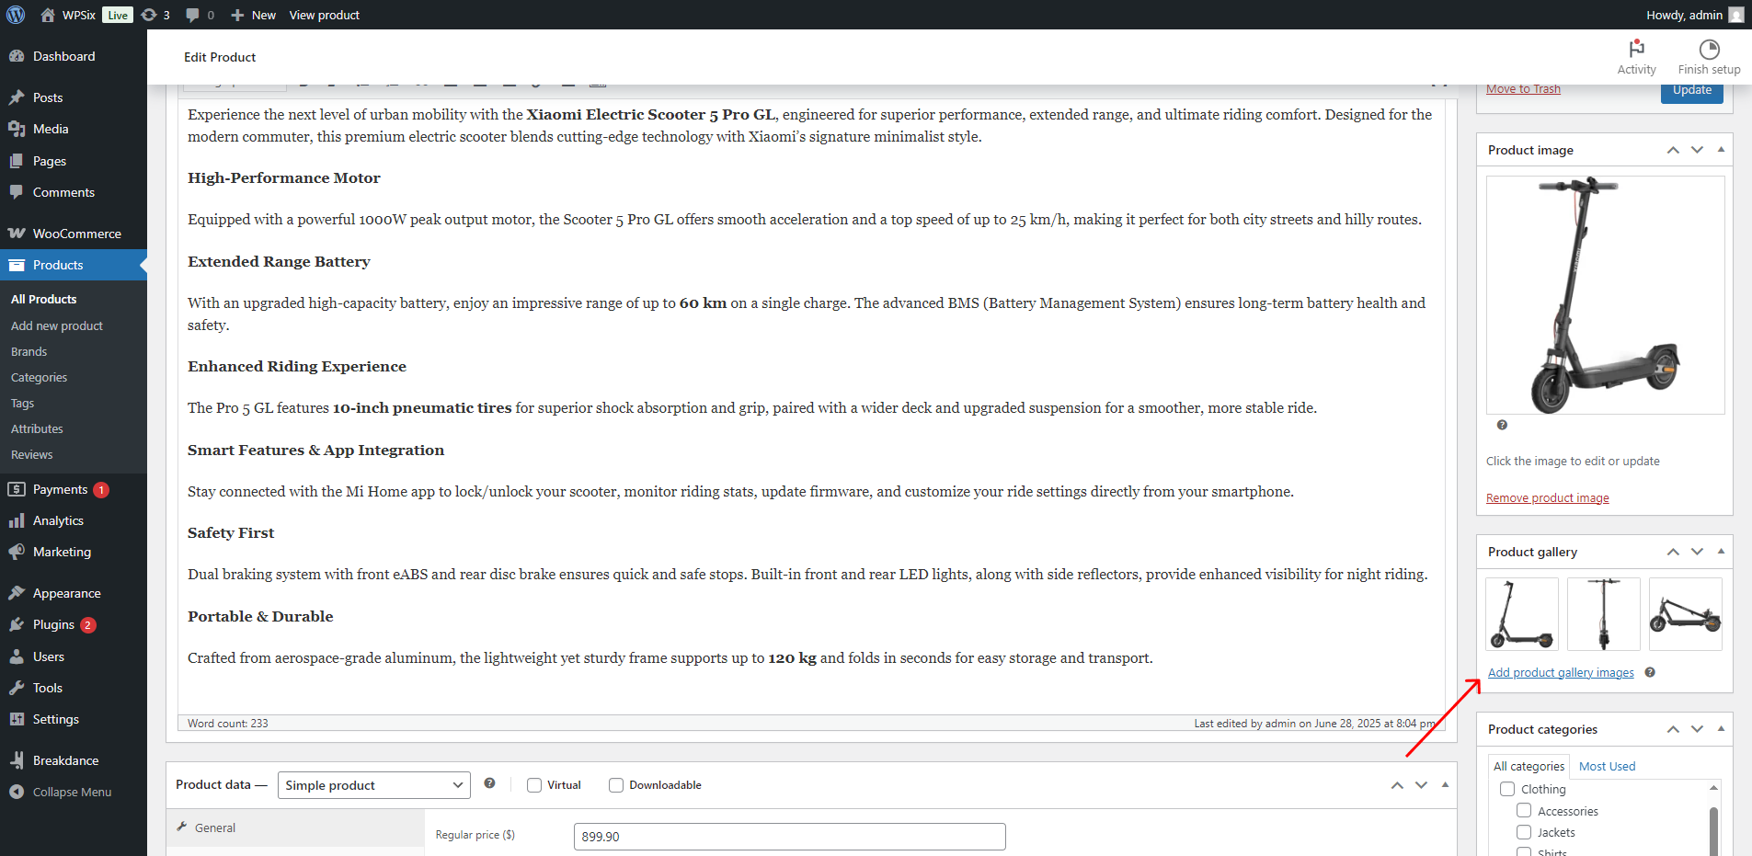This screenshot has width=1752, height=856.
Task: Open All Products submenu item
Action: click(44, 300)
